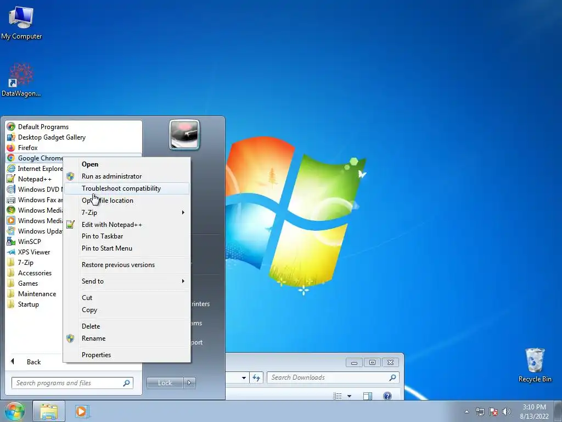The width and height of the screenshot is (562, 422).
Task: Choose Cut in the context menu
Action: pos(127,297)
